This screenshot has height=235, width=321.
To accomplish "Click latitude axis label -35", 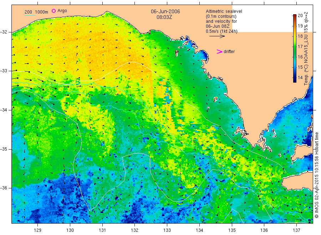I will (4, 149).
